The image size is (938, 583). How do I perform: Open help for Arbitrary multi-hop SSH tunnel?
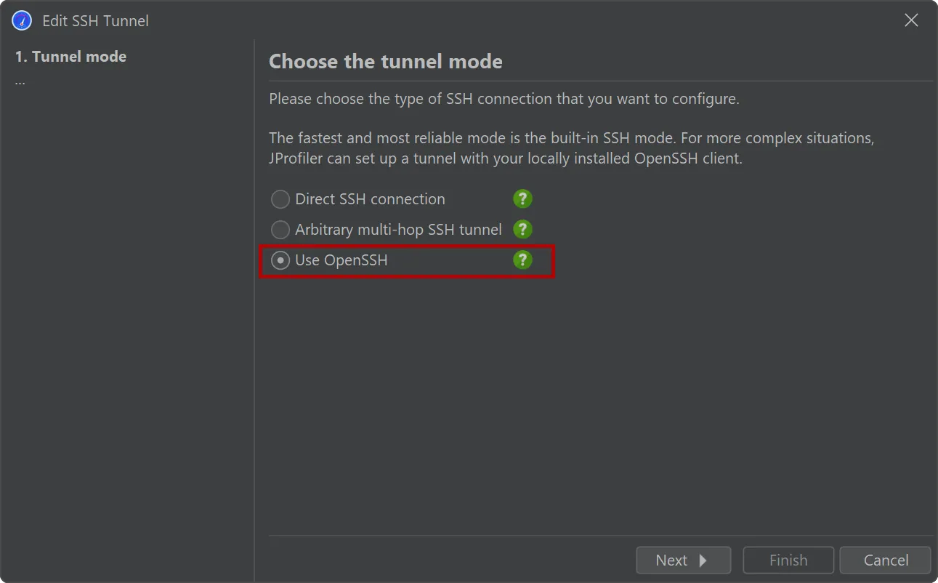(522, 230)
